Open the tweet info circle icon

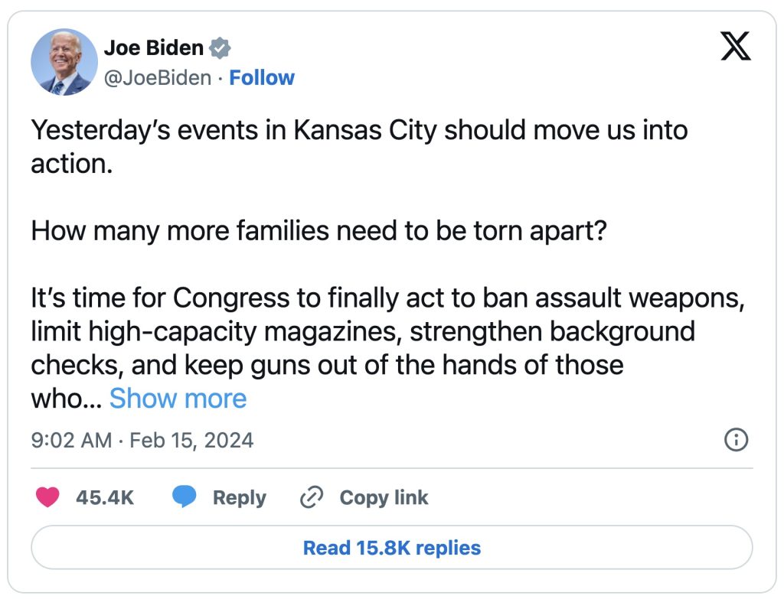[x=735, y=440]
